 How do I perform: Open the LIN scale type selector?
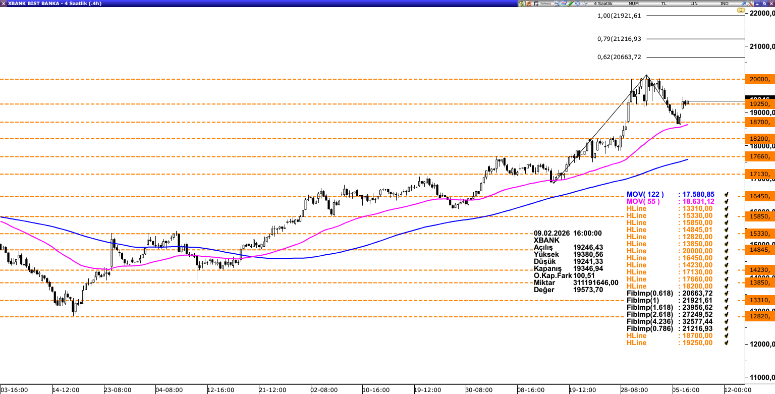tap(694, 4)
